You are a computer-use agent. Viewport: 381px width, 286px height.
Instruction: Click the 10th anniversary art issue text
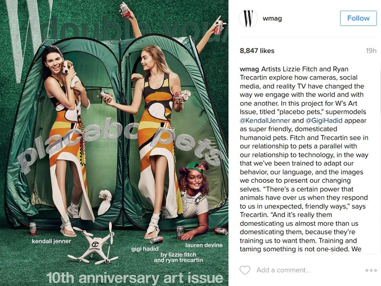tap(135, 278)
